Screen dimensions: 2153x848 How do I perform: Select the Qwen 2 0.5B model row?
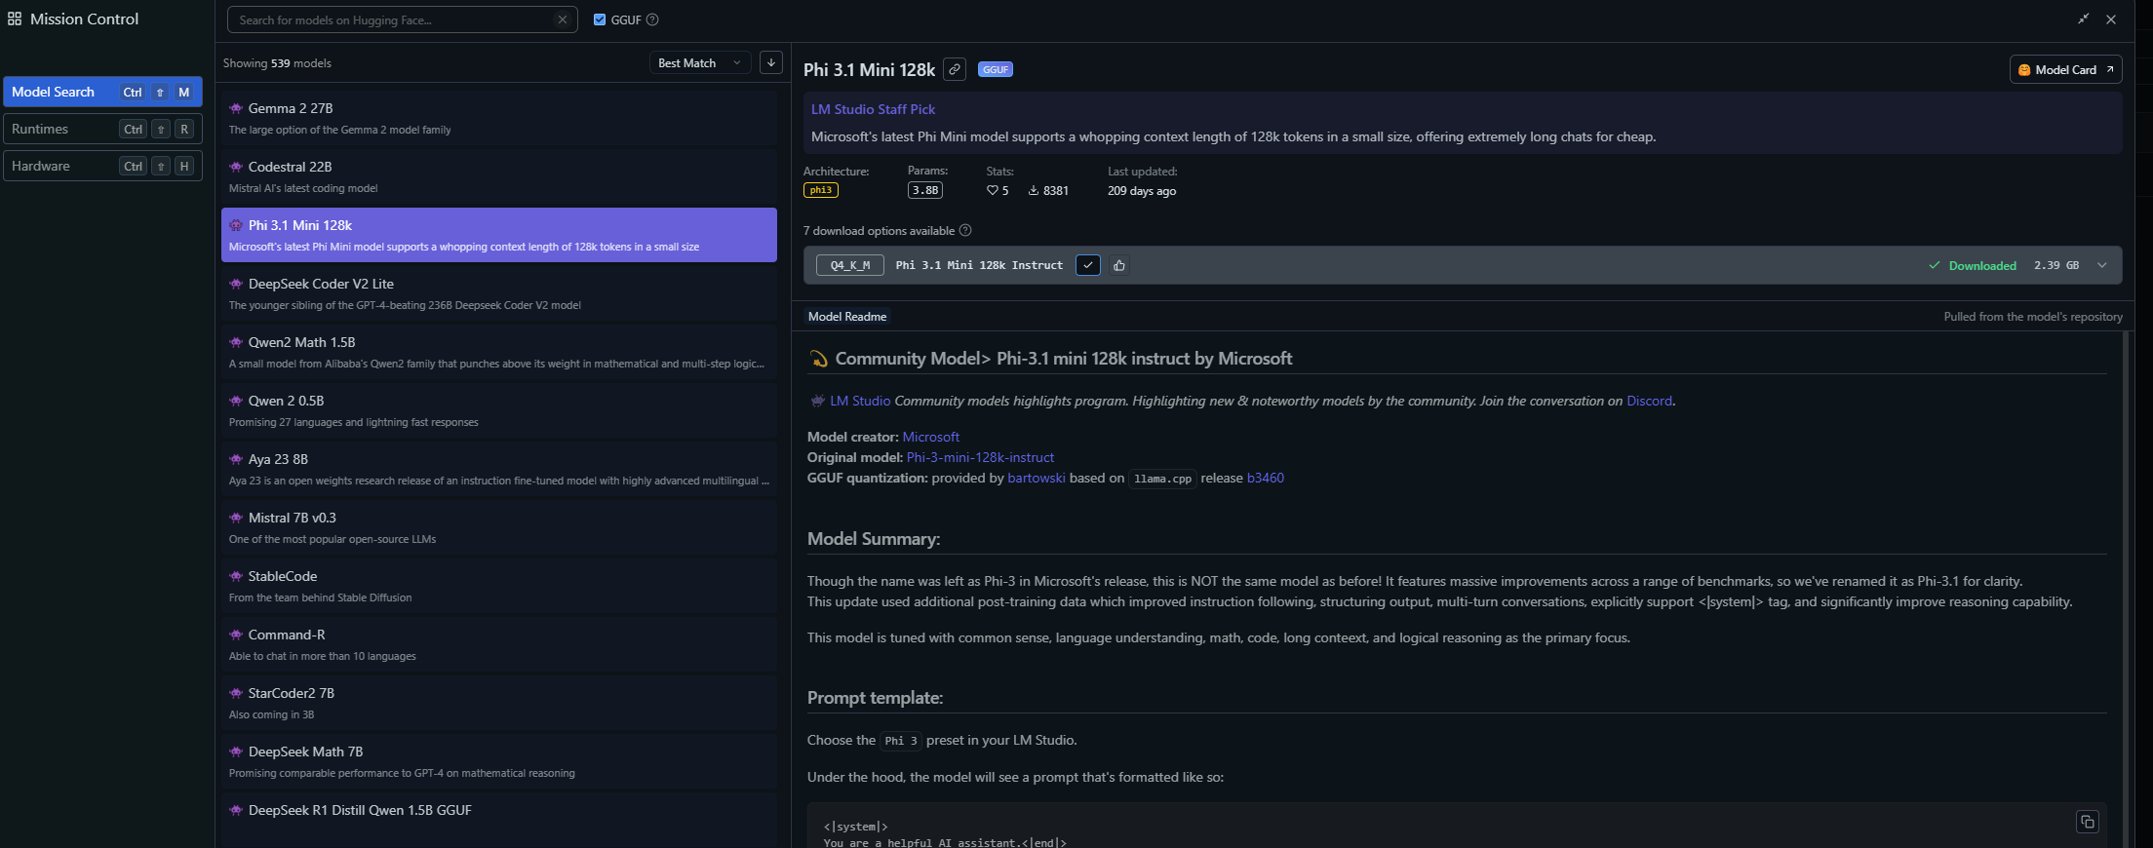[x=499, y=410]
